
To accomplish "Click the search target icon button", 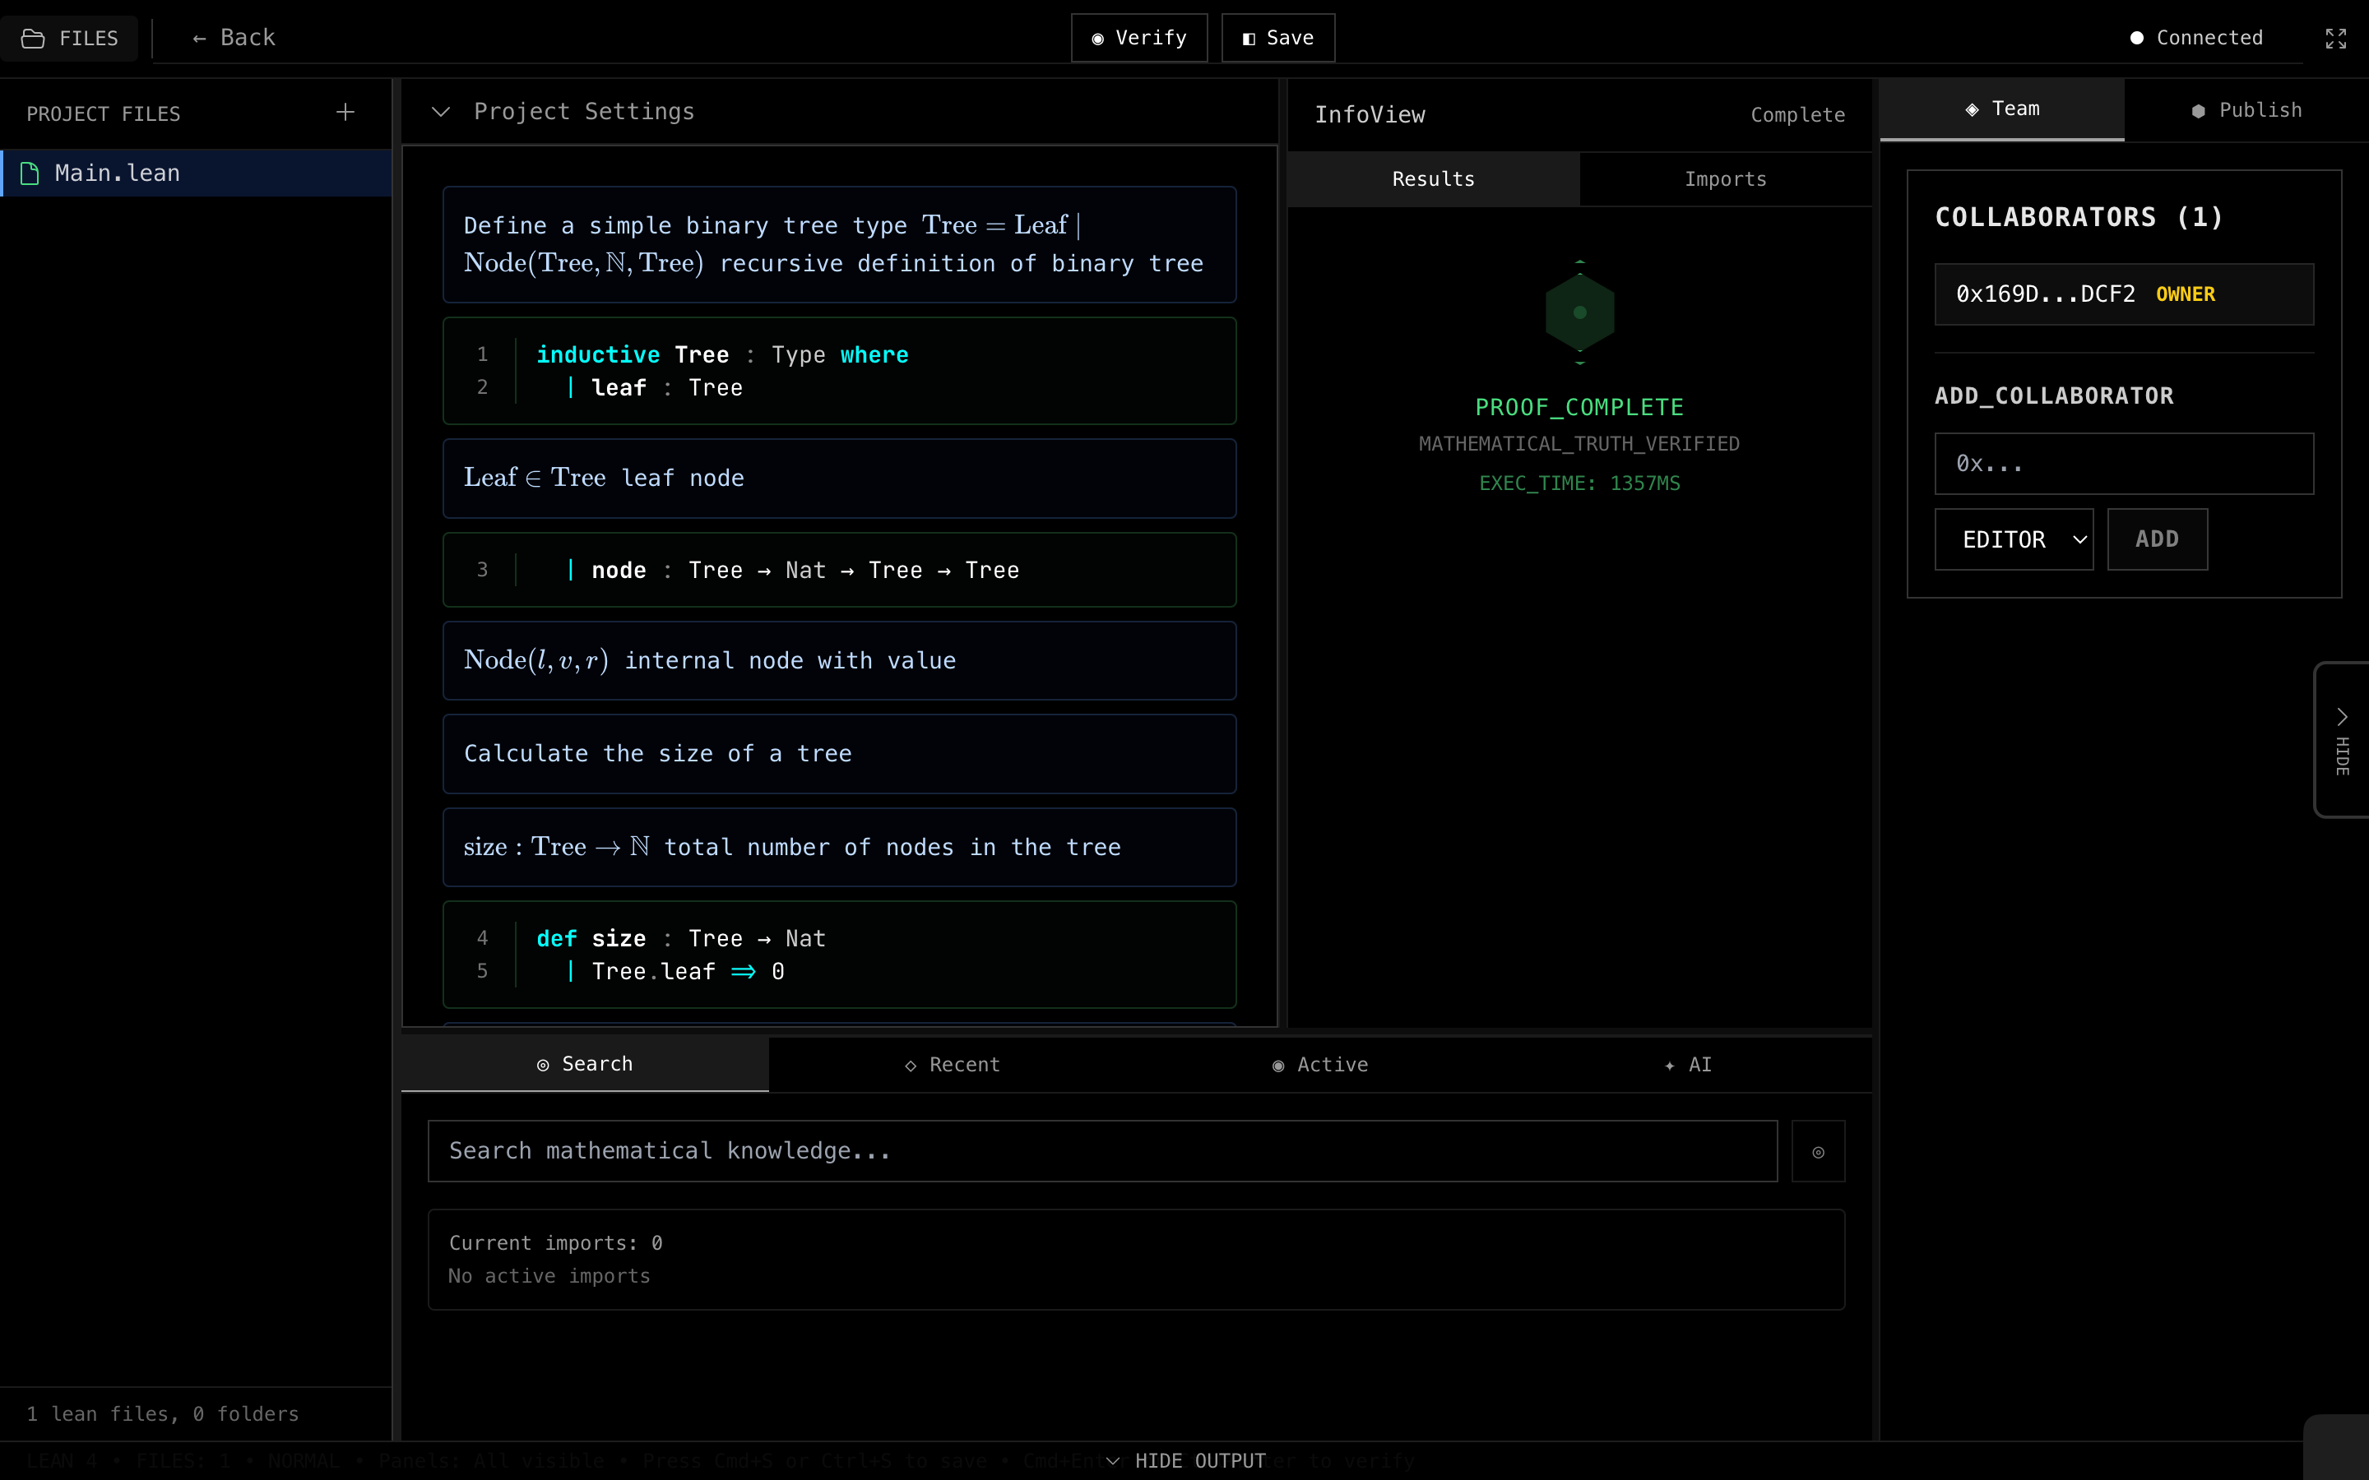I will coord(1818,1151).
